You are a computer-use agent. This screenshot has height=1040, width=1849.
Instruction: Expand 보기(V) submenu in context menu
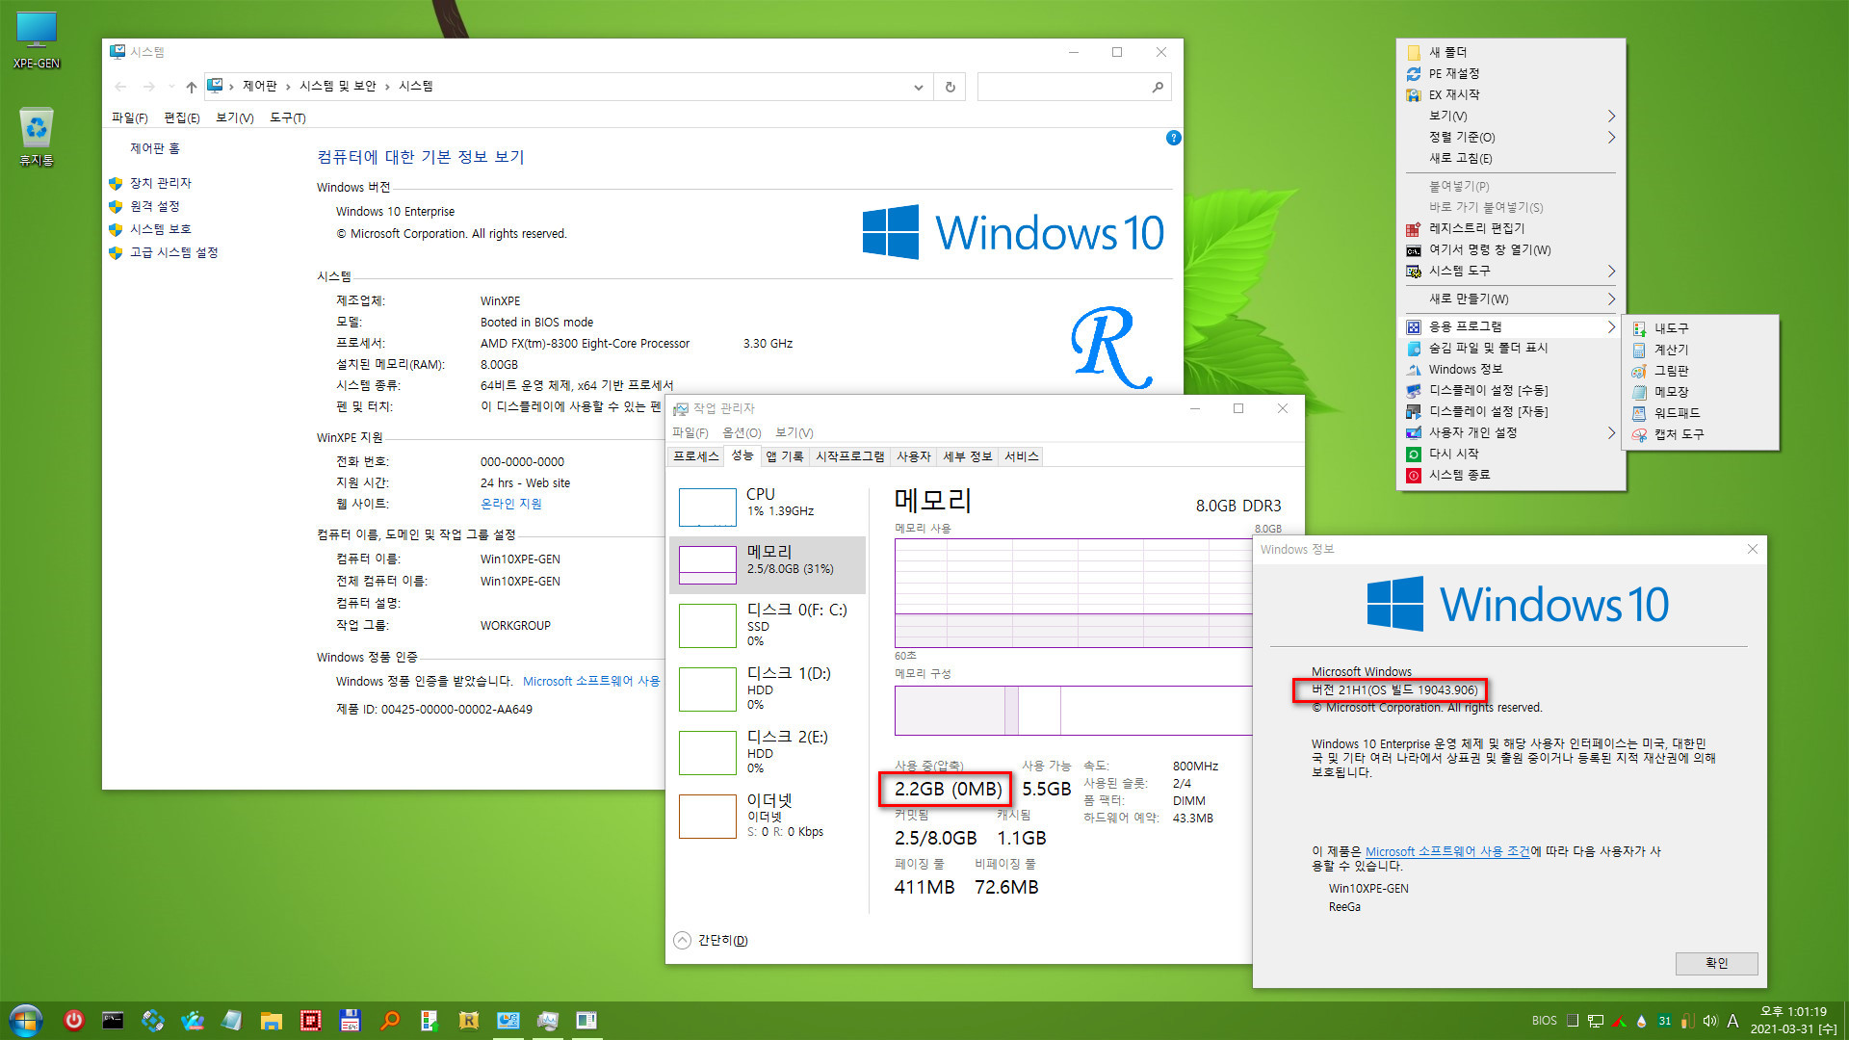point(1510,116)
